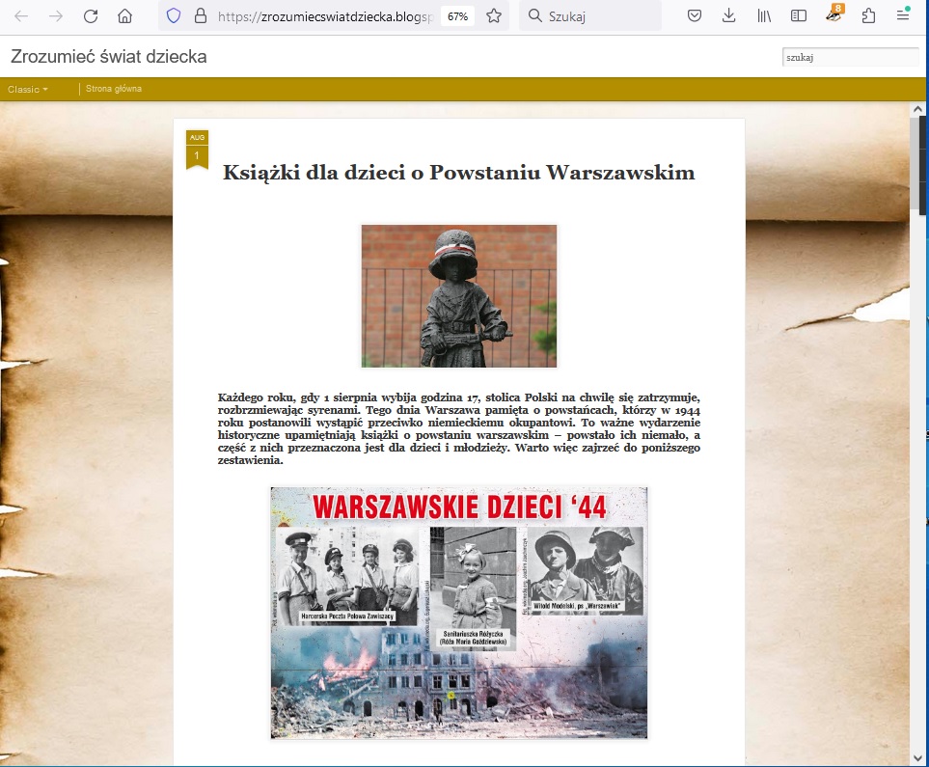Reset the 67% zoom level badge
Viewport: 929px width, 767px height.
[457, 16]
